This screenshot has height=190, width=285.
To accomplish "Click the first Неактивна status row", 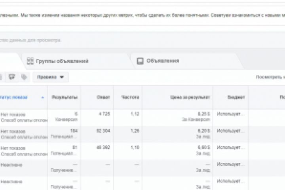I will click(11, 165).
